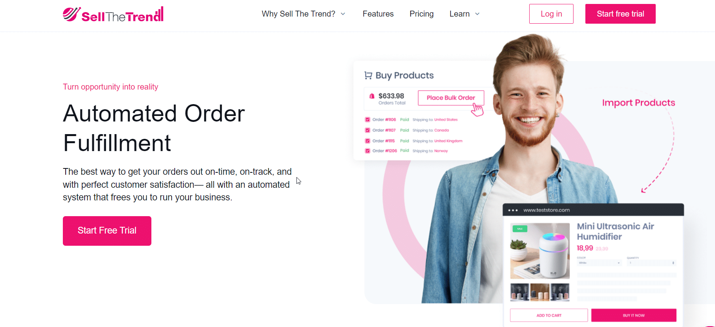Open the Color dropdown showing White

tap(599, 263)
